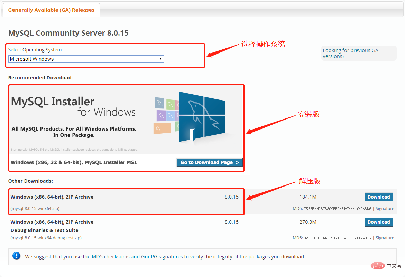Click the Select Operating System label
Image resolution: width=405 pixels, height=277 pixels.
35,50
